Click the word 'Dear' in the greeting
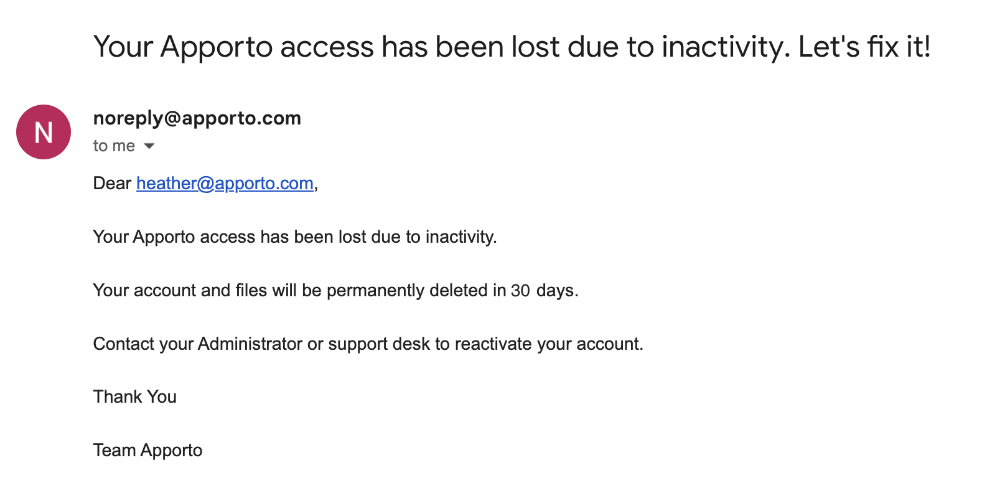This screenshot has height=483, width=982. (112, 184)
